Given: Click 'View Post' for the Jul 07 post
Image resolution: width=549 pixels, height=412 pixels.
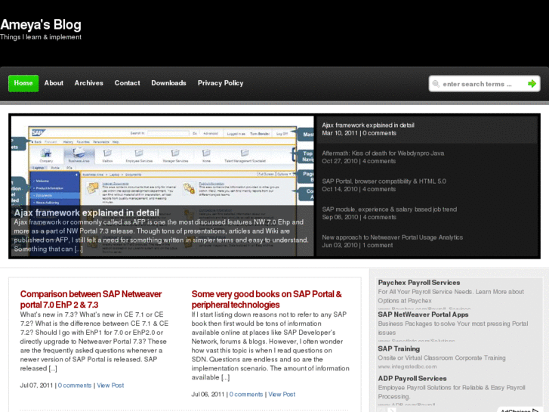Looking at the screenshot, I should (x=110, y=386).
